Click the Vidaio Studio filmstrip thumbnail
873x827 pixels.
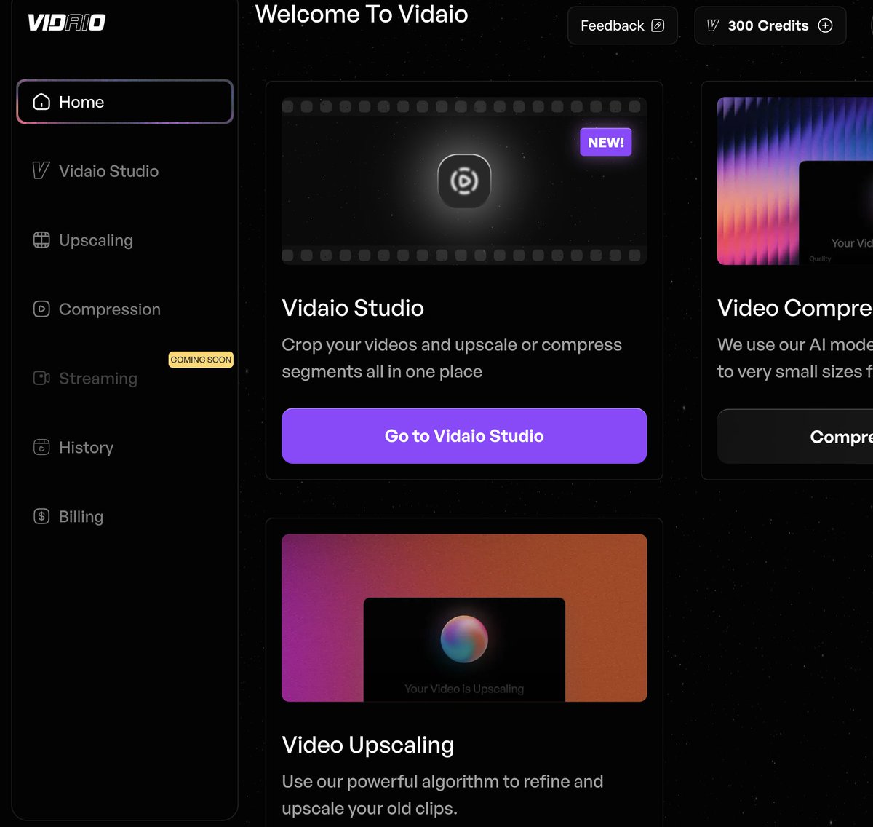(x=464, y=181)
